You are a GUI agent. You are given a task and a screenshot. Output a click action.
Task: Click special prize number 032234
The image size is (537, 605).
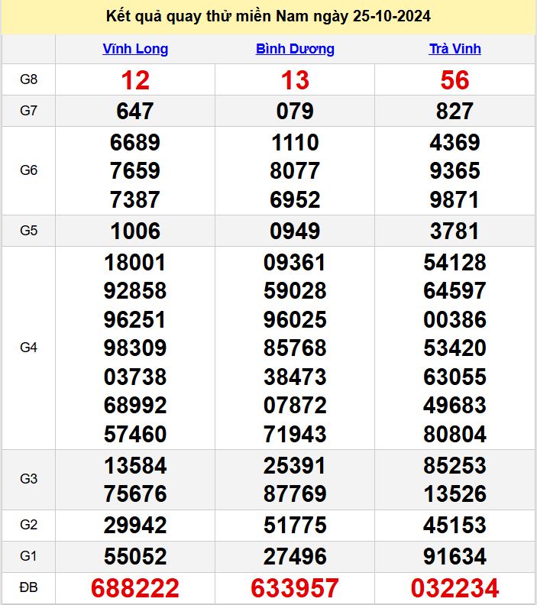click(x=455, y=588)
